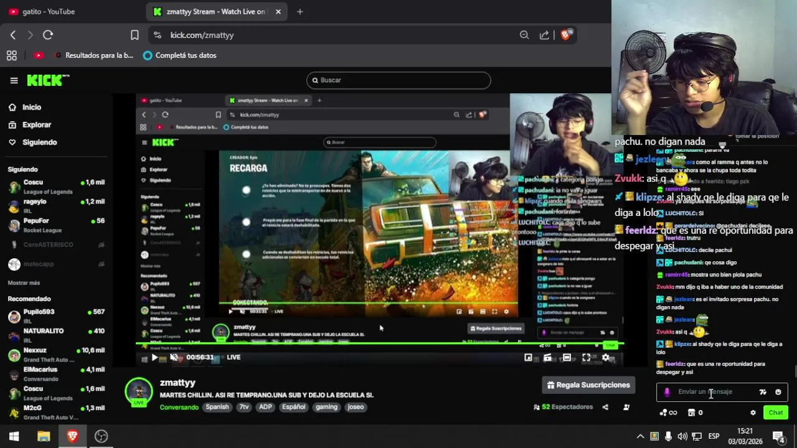
Task: Open the player clip icon
Action: (547, 357)
